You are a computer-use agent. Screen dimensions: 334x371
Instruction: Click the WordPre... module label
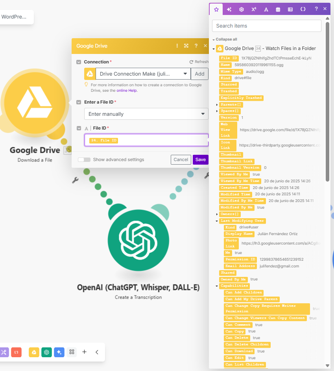(x=14, y=17)
